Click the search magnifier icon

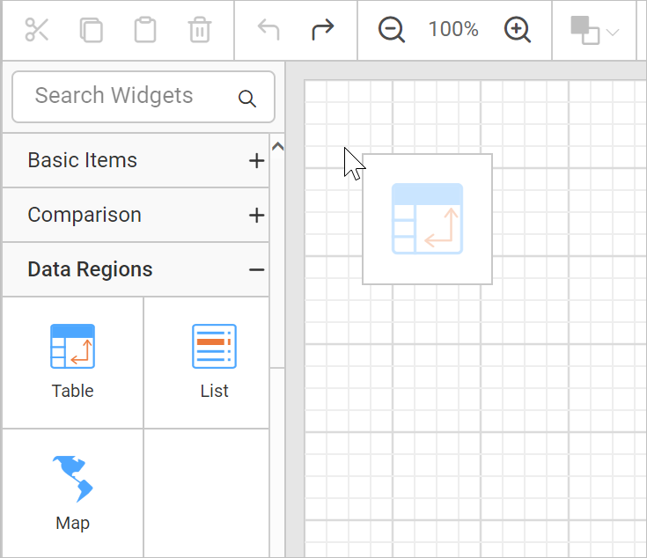(x=247, y=99)
